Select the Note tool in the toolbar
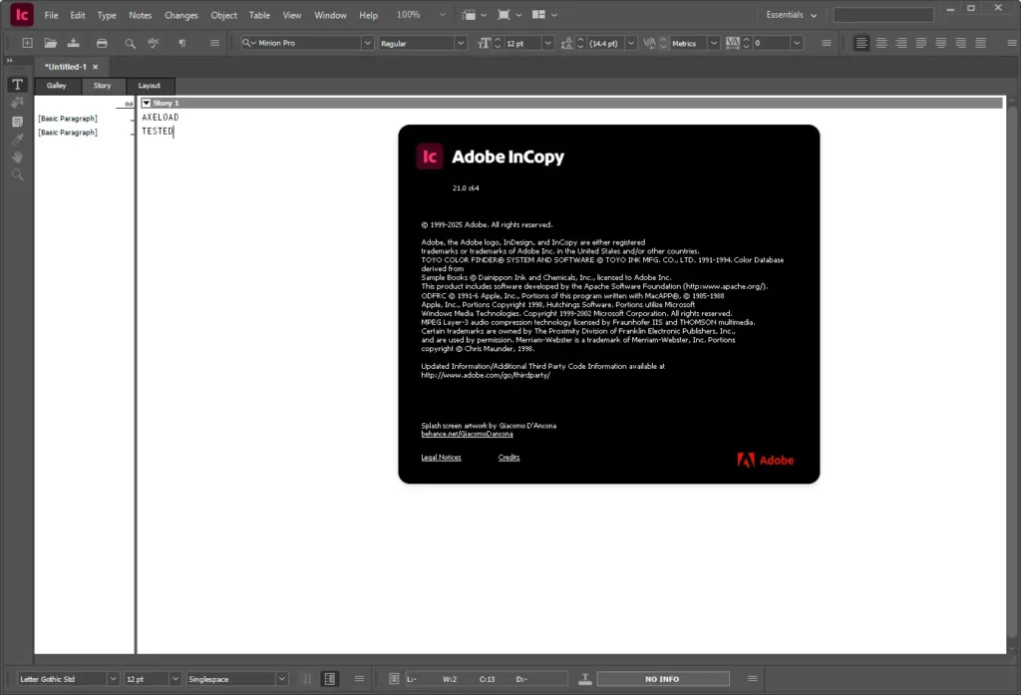The image size is (1021, 695). [17, 121]
